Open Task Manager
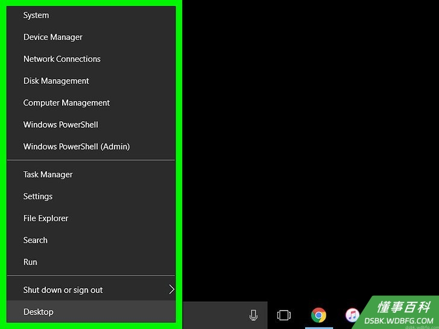 [91, 174]
